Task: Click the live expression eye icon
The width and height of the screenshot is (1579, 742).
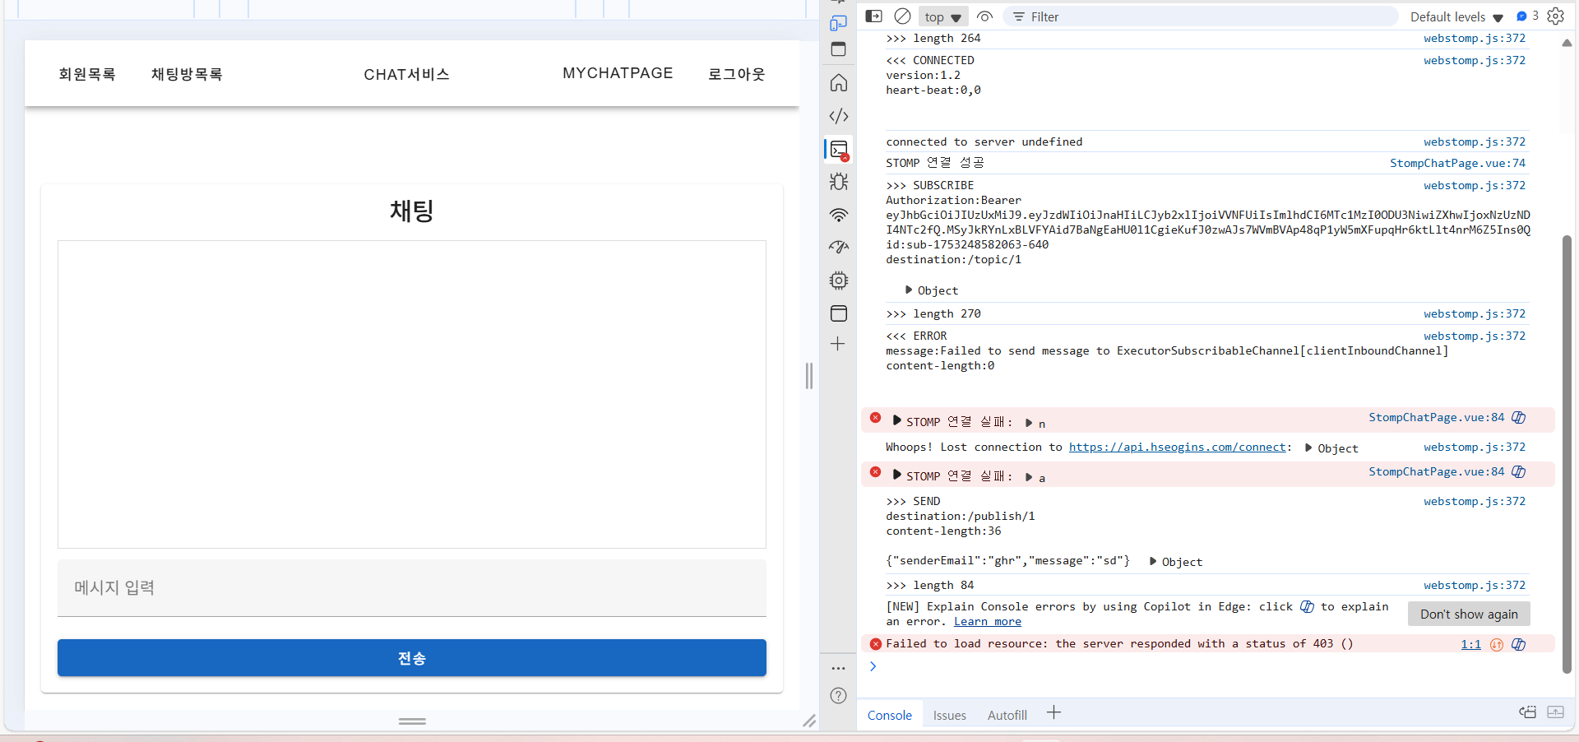Action: click(x=984, y=16)
